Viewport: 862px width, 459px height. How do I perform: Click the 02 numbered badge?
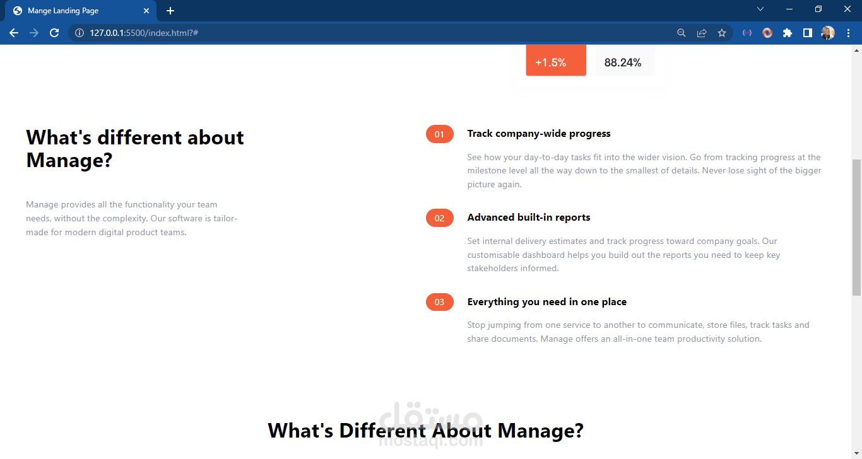pos(440,218)
